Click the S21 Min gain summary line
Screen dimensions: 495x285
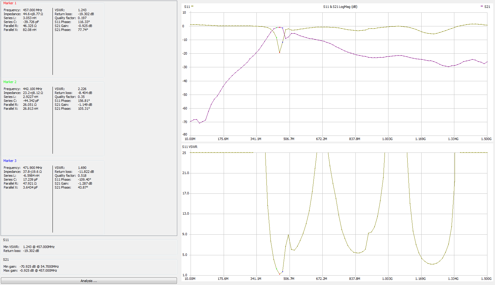(31, 267)
